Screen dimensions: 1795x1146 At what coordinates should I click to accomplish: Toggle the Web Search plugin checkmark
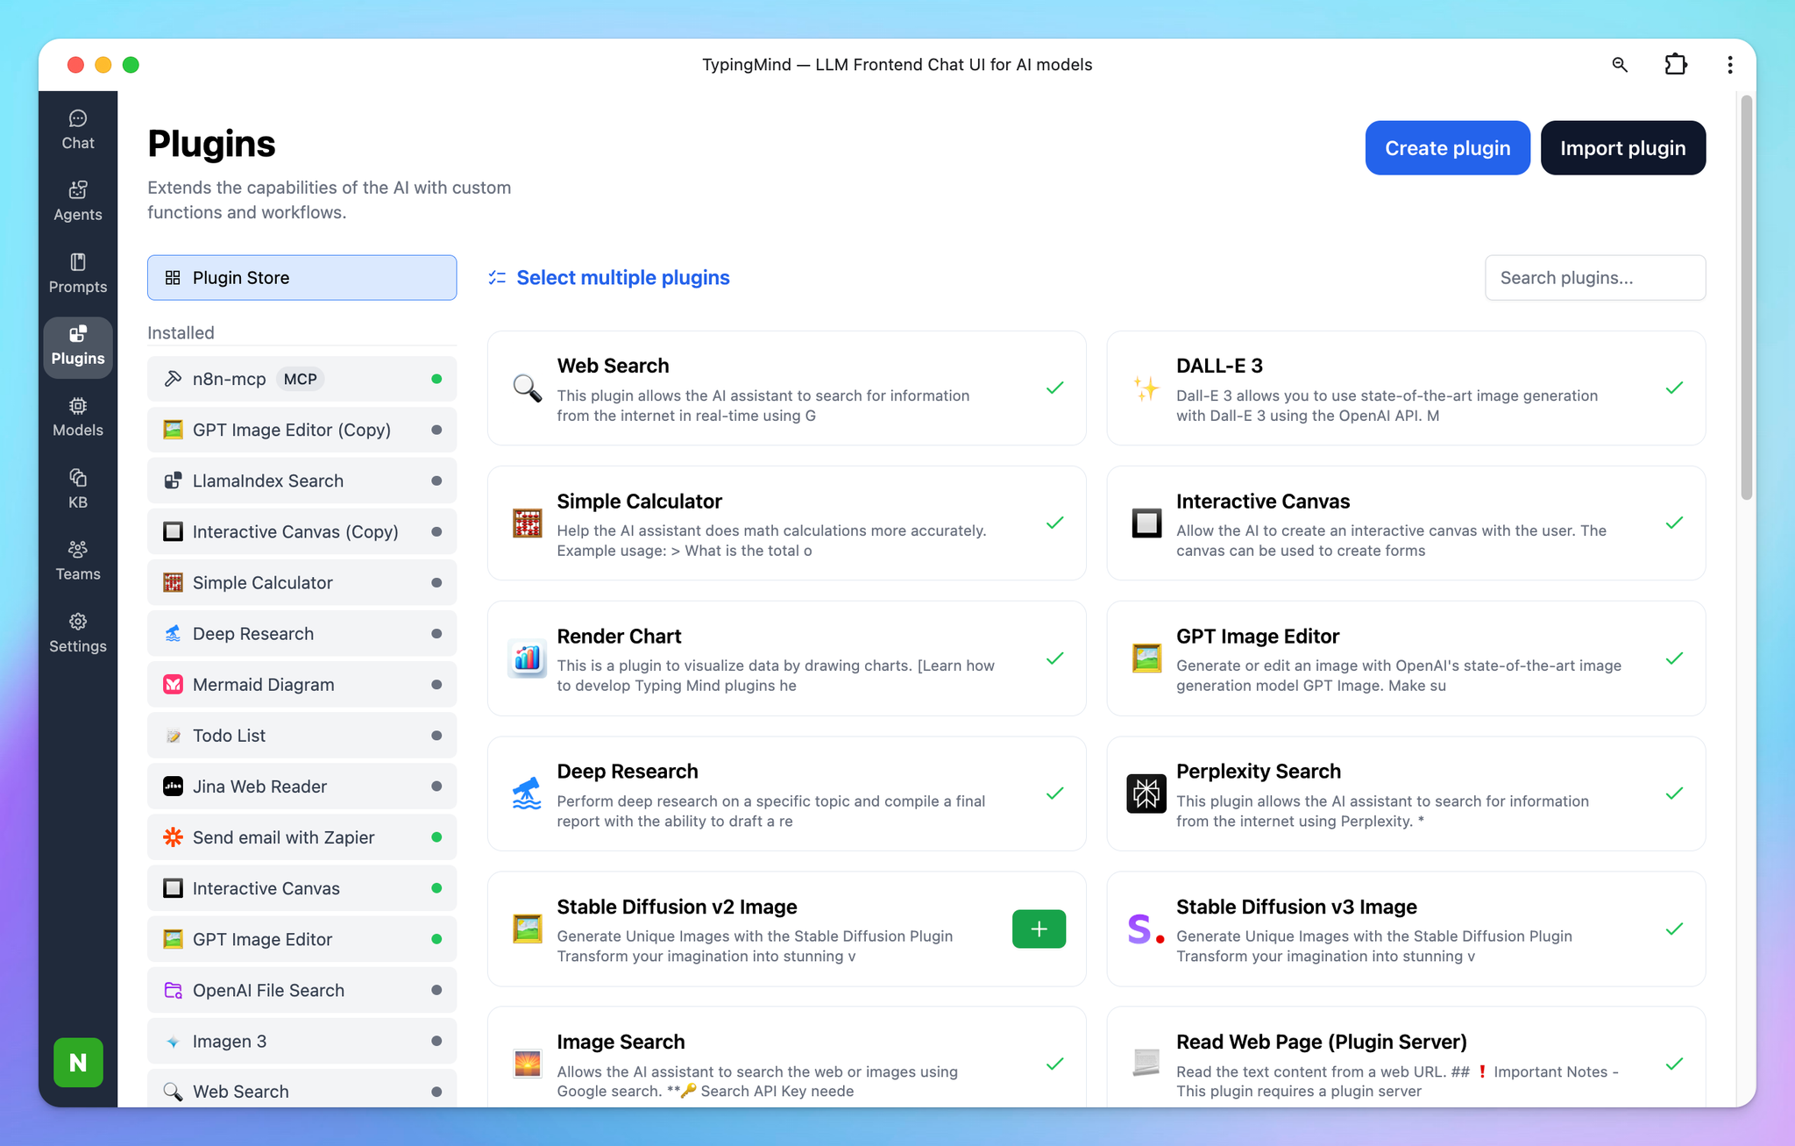point(1054,388)
